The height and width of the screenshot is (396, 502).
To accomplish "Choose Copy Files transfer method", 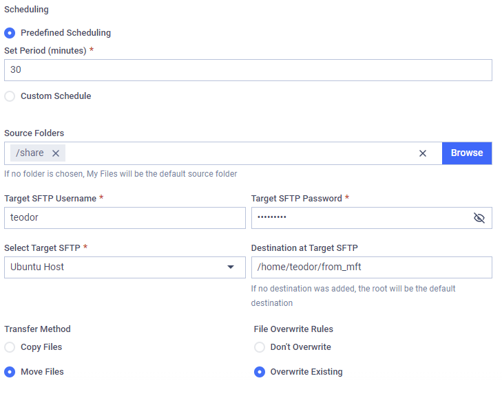I will 10,347.
